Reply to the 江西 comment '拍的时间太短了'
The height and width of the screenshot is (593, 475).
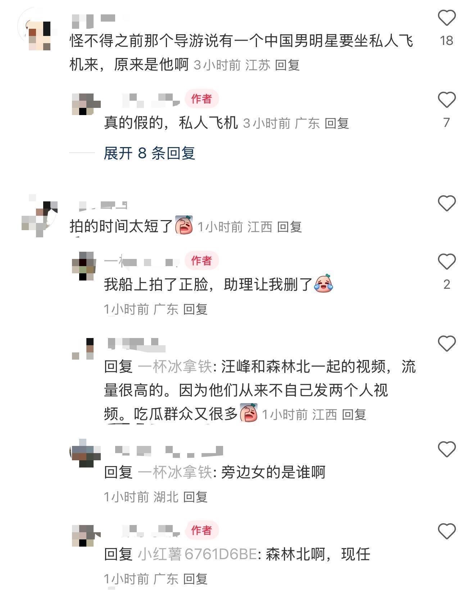point(289,227)
